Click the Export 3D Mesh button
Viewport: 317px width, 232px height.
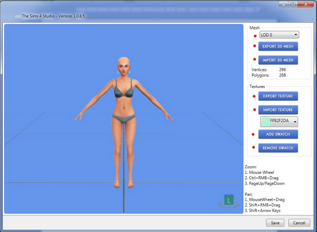click(278, 46)
